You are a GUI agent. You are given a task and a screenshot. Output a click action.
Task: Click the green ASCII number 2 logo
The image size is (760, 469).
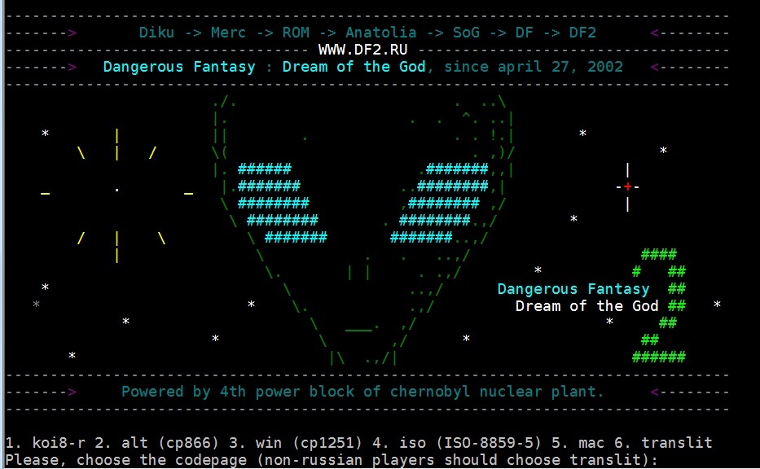(659, 305)
